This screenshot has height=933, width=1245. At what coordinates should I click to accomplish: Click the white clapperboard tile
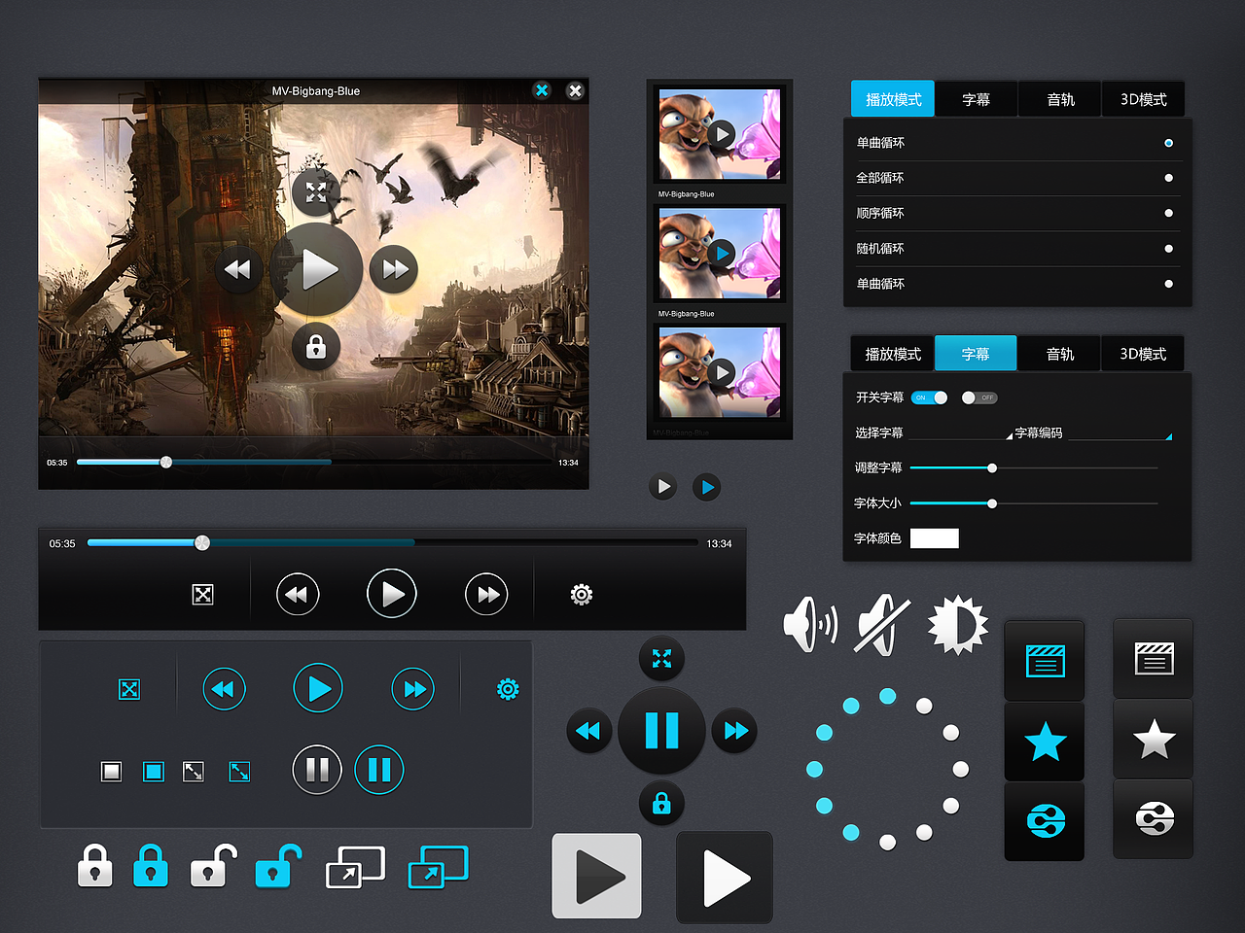[1154, 659]
